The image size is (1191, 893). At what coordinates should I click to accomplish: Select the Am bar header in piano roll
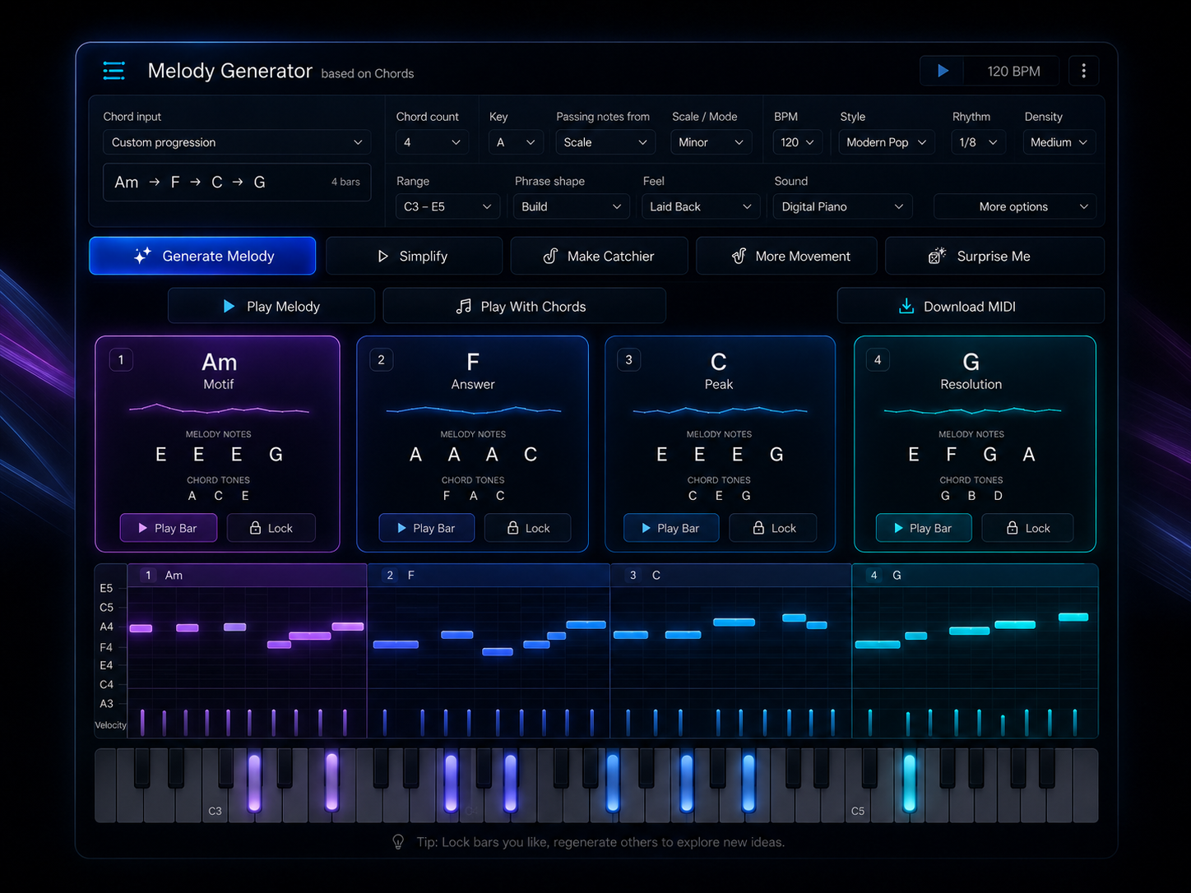tap(247, 575)
